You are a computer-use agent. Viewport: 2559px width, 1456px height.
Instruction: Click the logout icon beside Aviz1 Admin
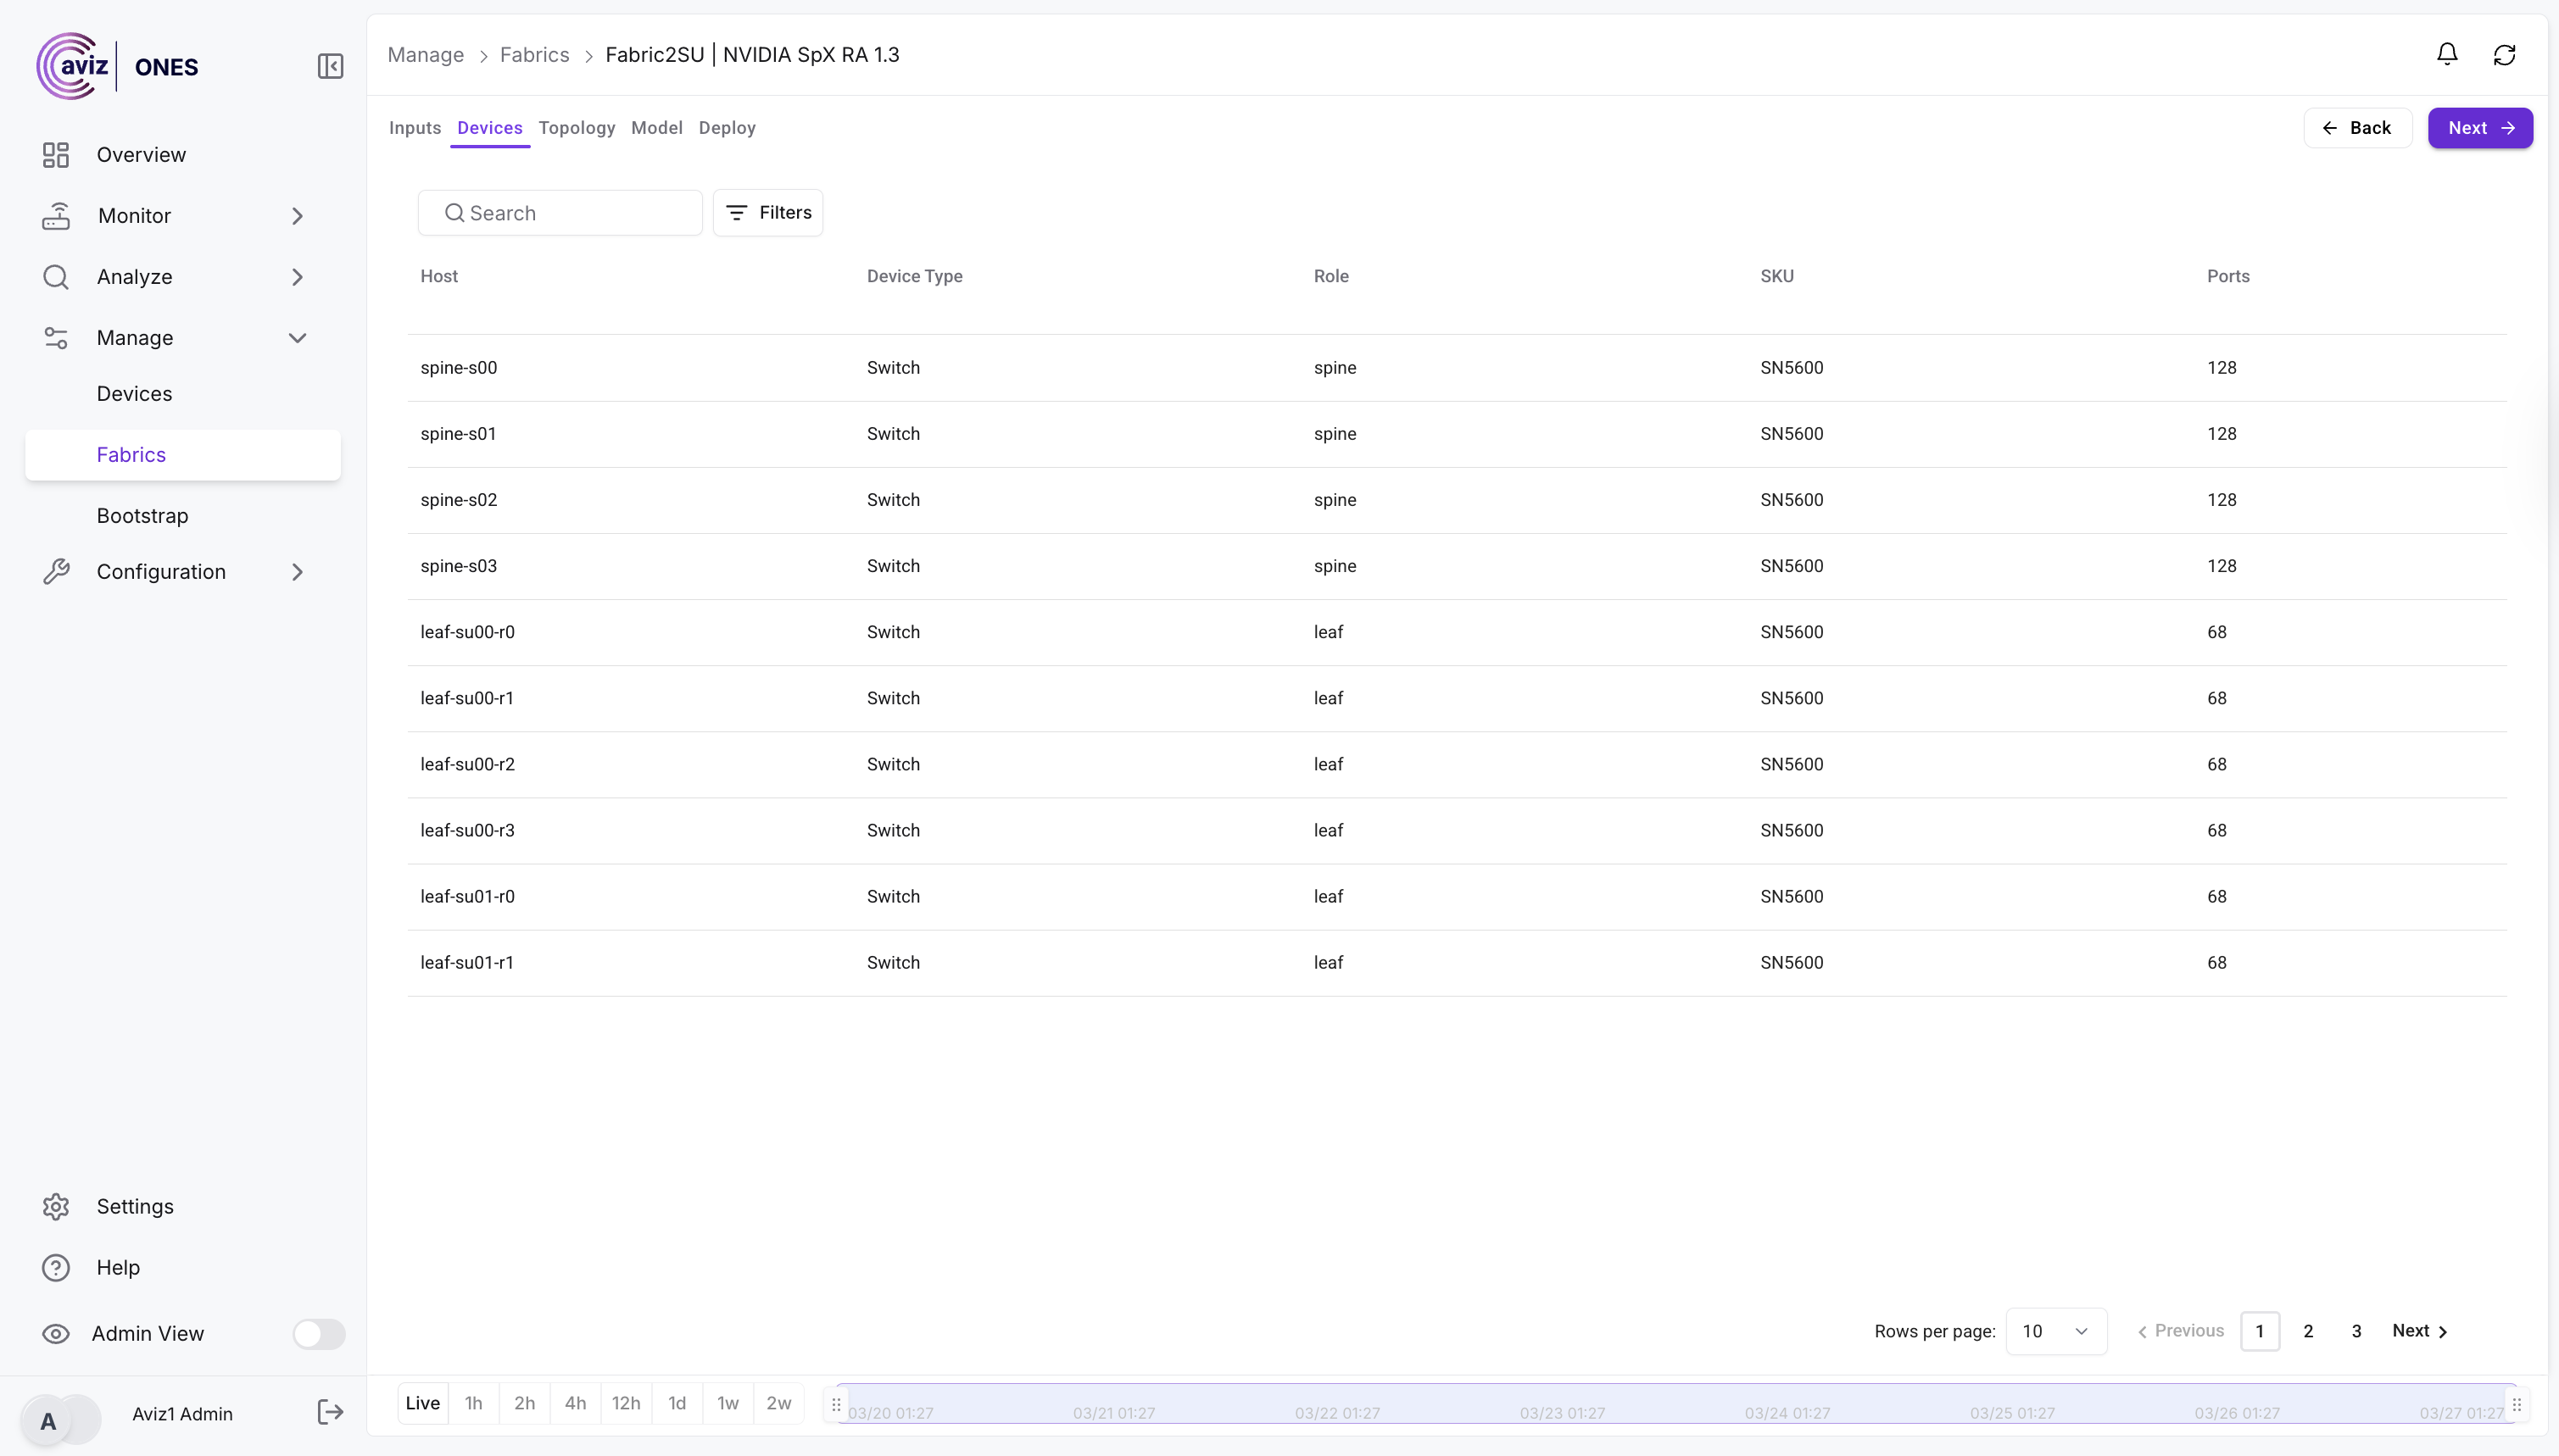330,1412
